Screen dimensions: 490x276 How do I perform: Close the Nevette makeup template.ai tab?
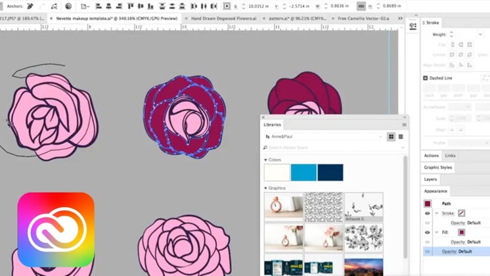(51, 19)
